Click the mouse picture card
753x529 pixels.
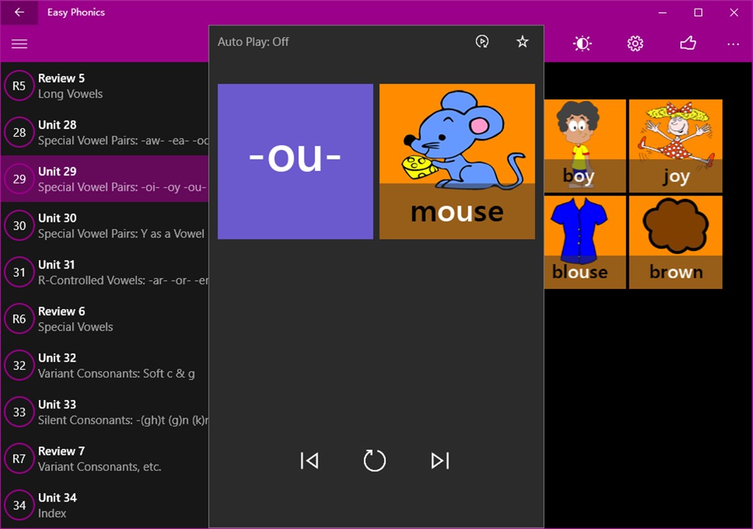[457, 161]
